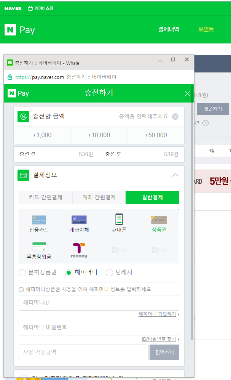Click 충전하기 button in background page
Image resolution: width=231 pixels, height=380 pixels.
213,109
